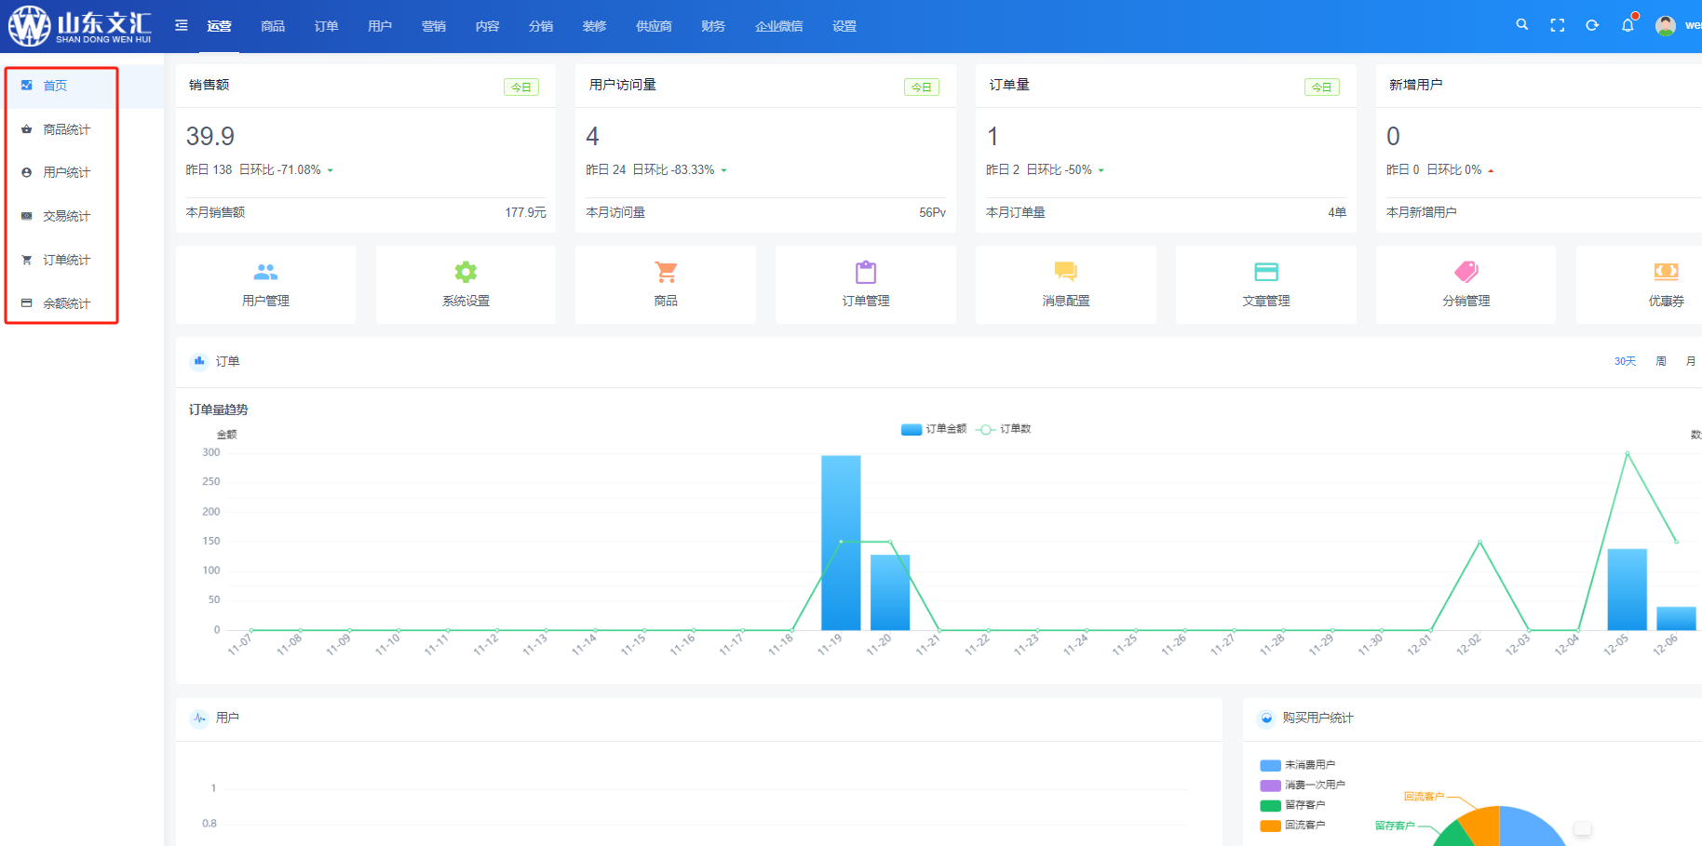
Task: Click the 新增用户 card title
Action: [x=1416, y=85]
